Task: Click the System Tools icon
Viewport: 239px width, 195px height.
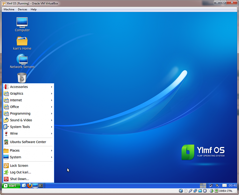Action: (x=6, y=127)
